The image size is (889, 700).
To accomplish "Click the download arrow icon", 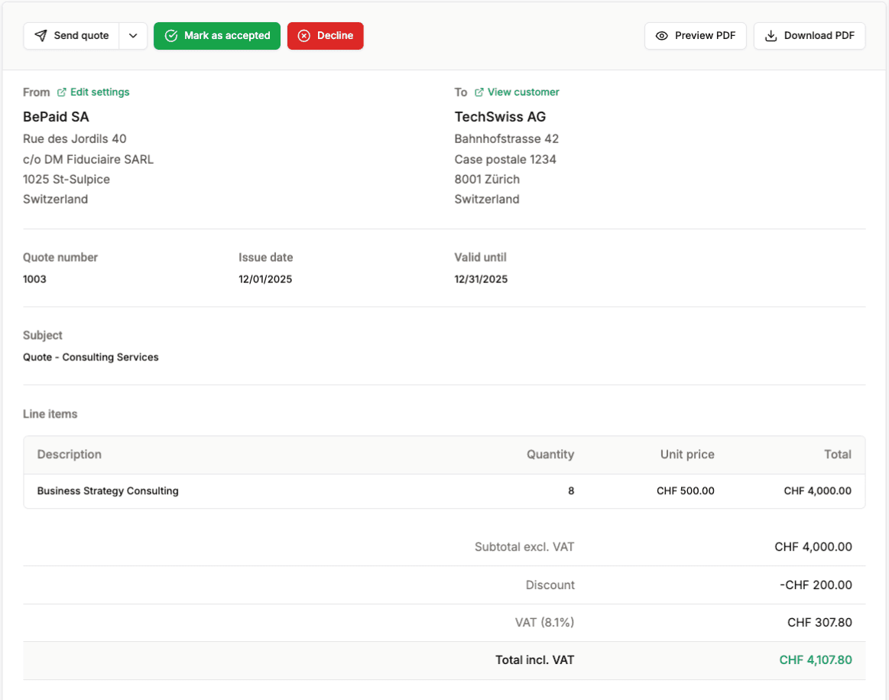I will (771, 36).
